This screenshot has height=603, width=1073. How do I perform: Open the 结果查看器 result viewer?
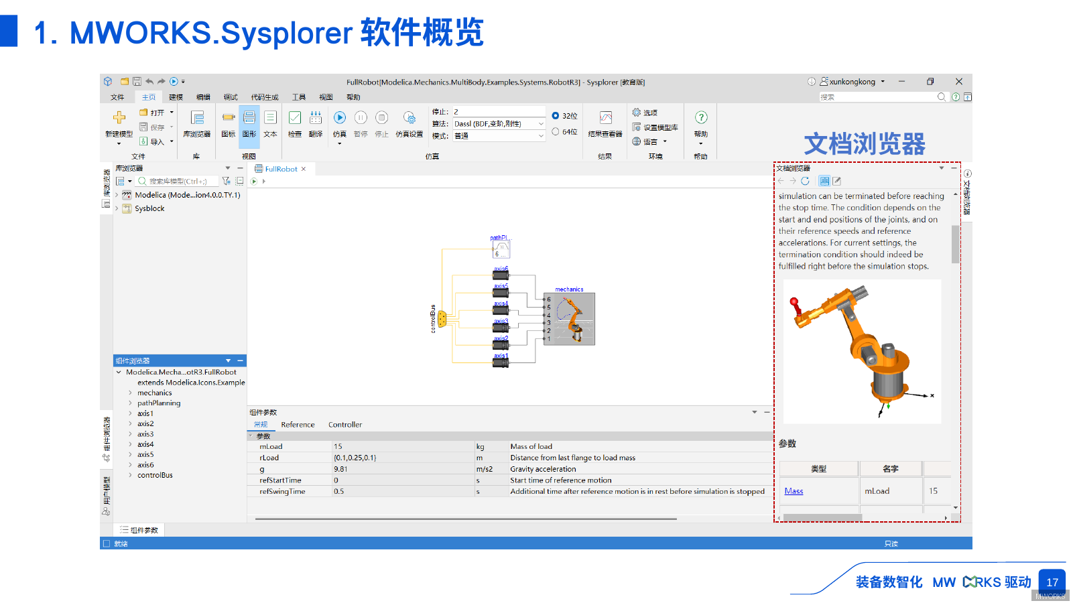(605, 119)
